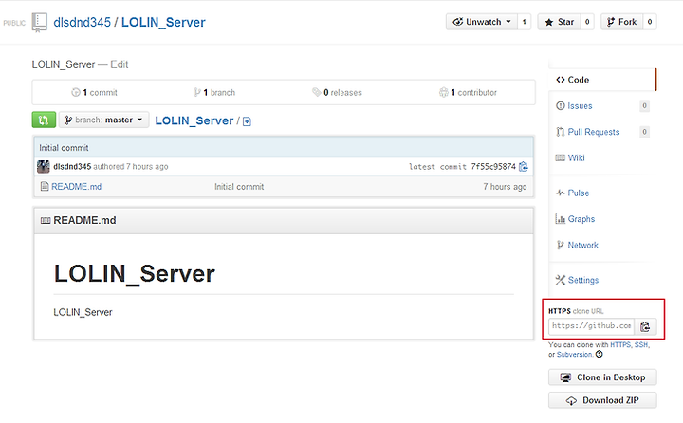The height and width of the screenshot is (423, 683).
Task: Click the Initial commit title in the commit bar
Action: coord(64,148)
